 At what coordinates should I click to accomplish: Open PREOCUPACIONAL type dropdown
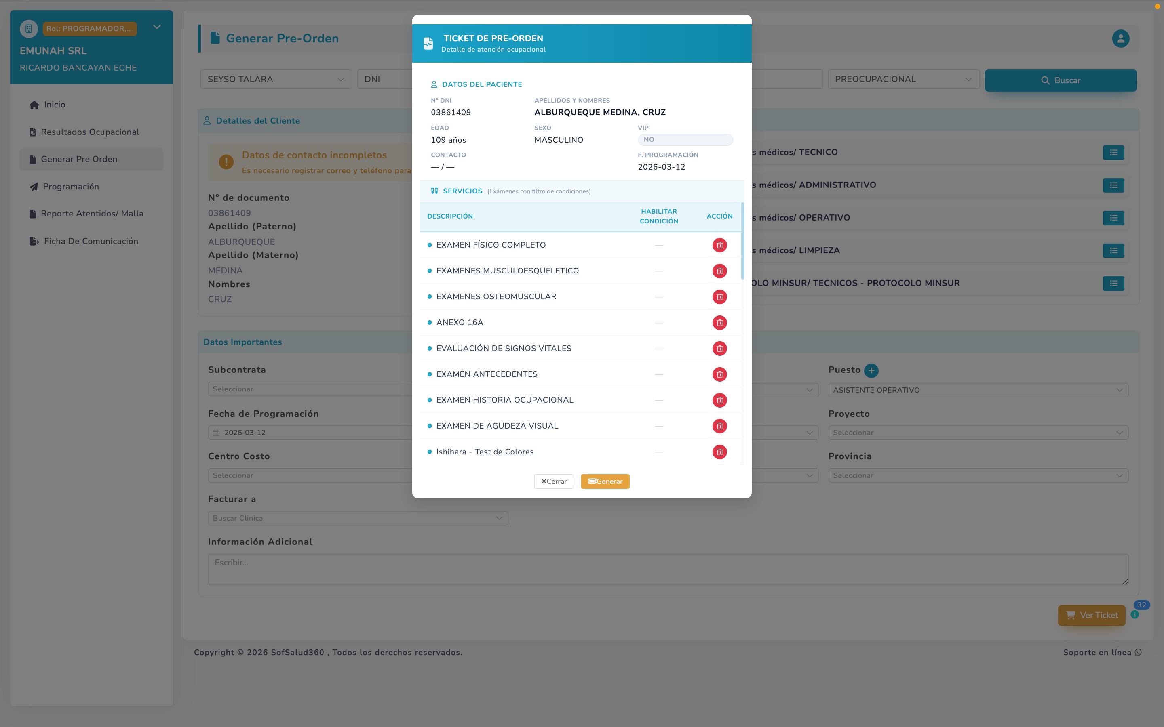903,79
